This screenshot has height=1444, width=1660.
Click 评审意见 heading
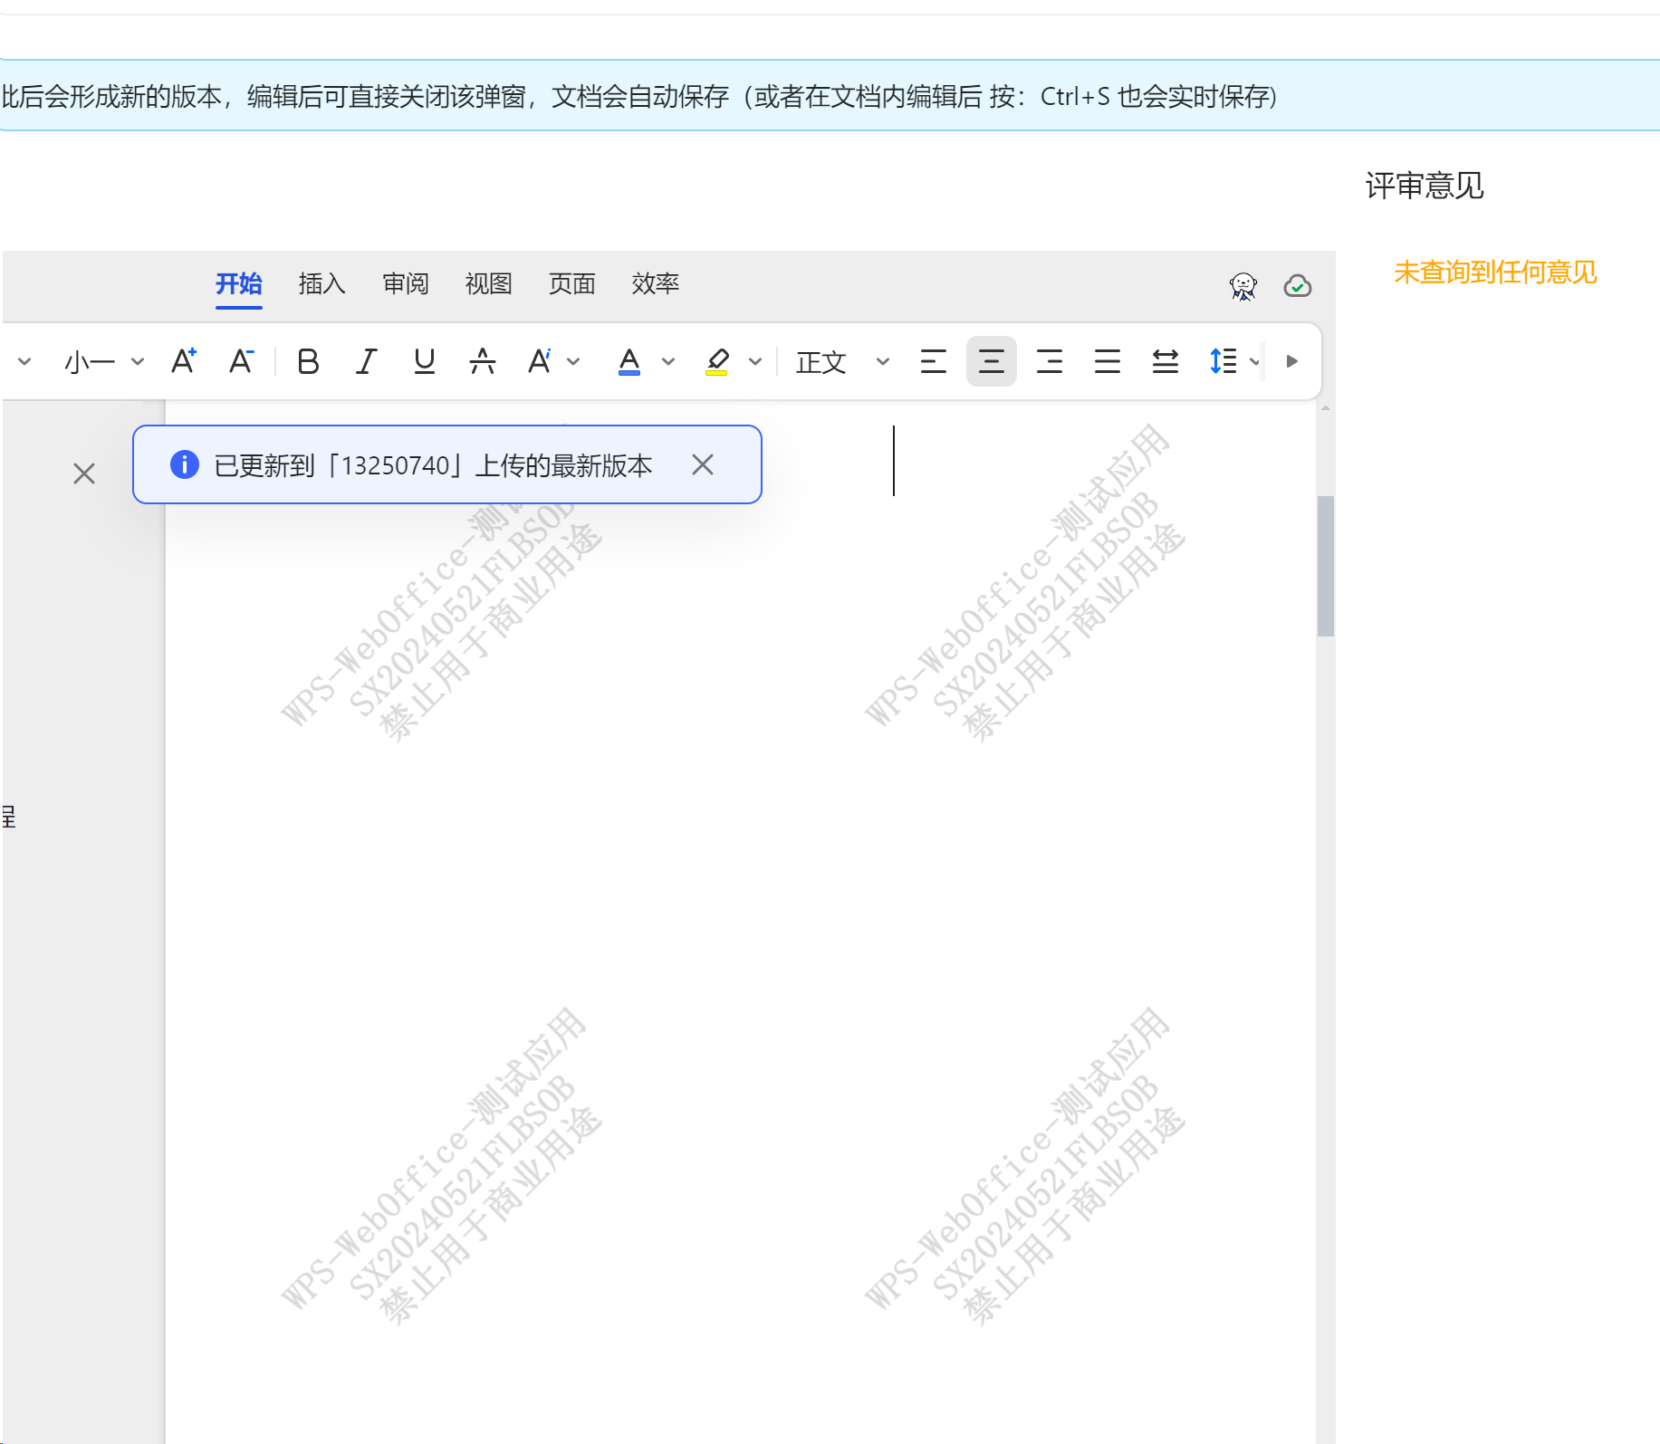[x=1425, y=186]
